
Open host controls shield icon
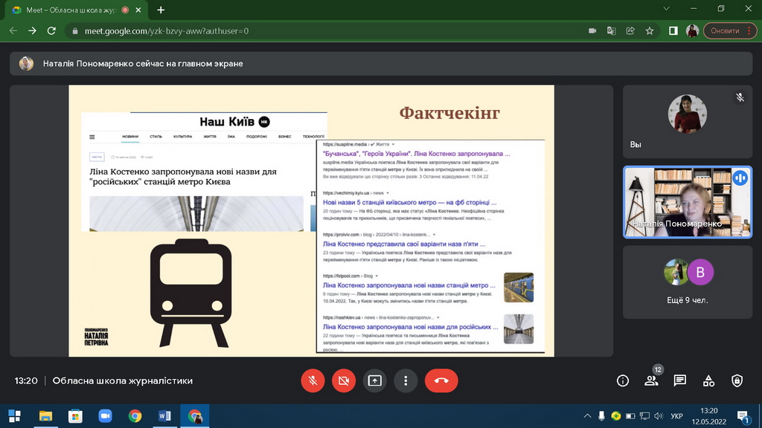coord(737,381)
